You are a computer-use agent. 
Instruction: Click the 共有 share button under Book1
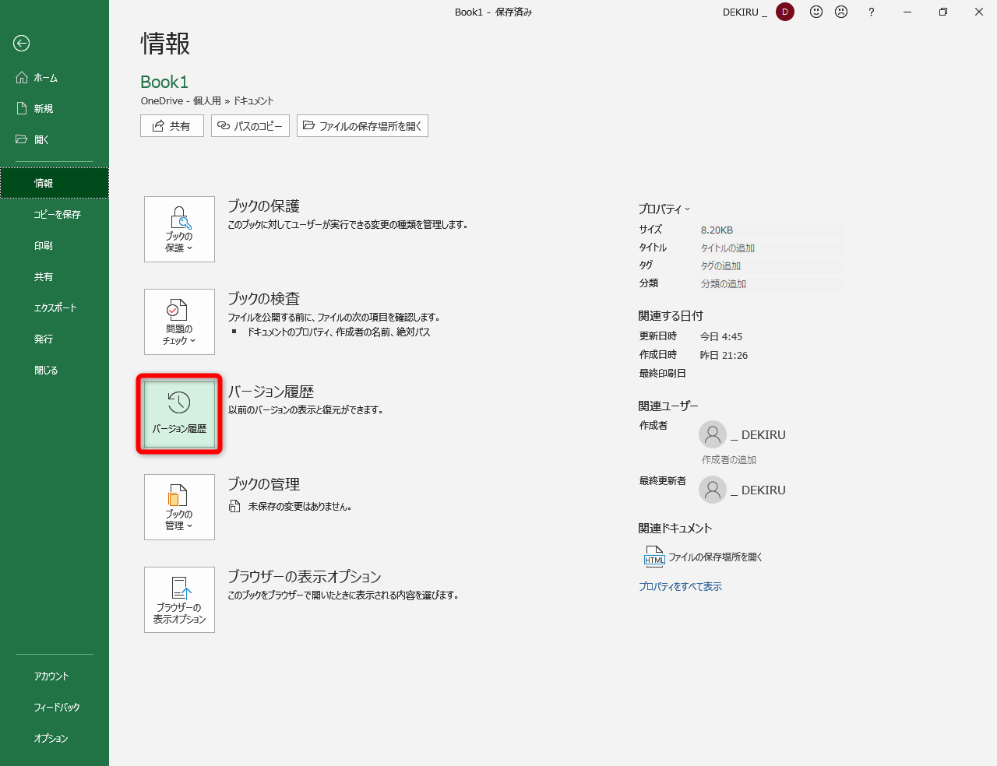point(172,126)
